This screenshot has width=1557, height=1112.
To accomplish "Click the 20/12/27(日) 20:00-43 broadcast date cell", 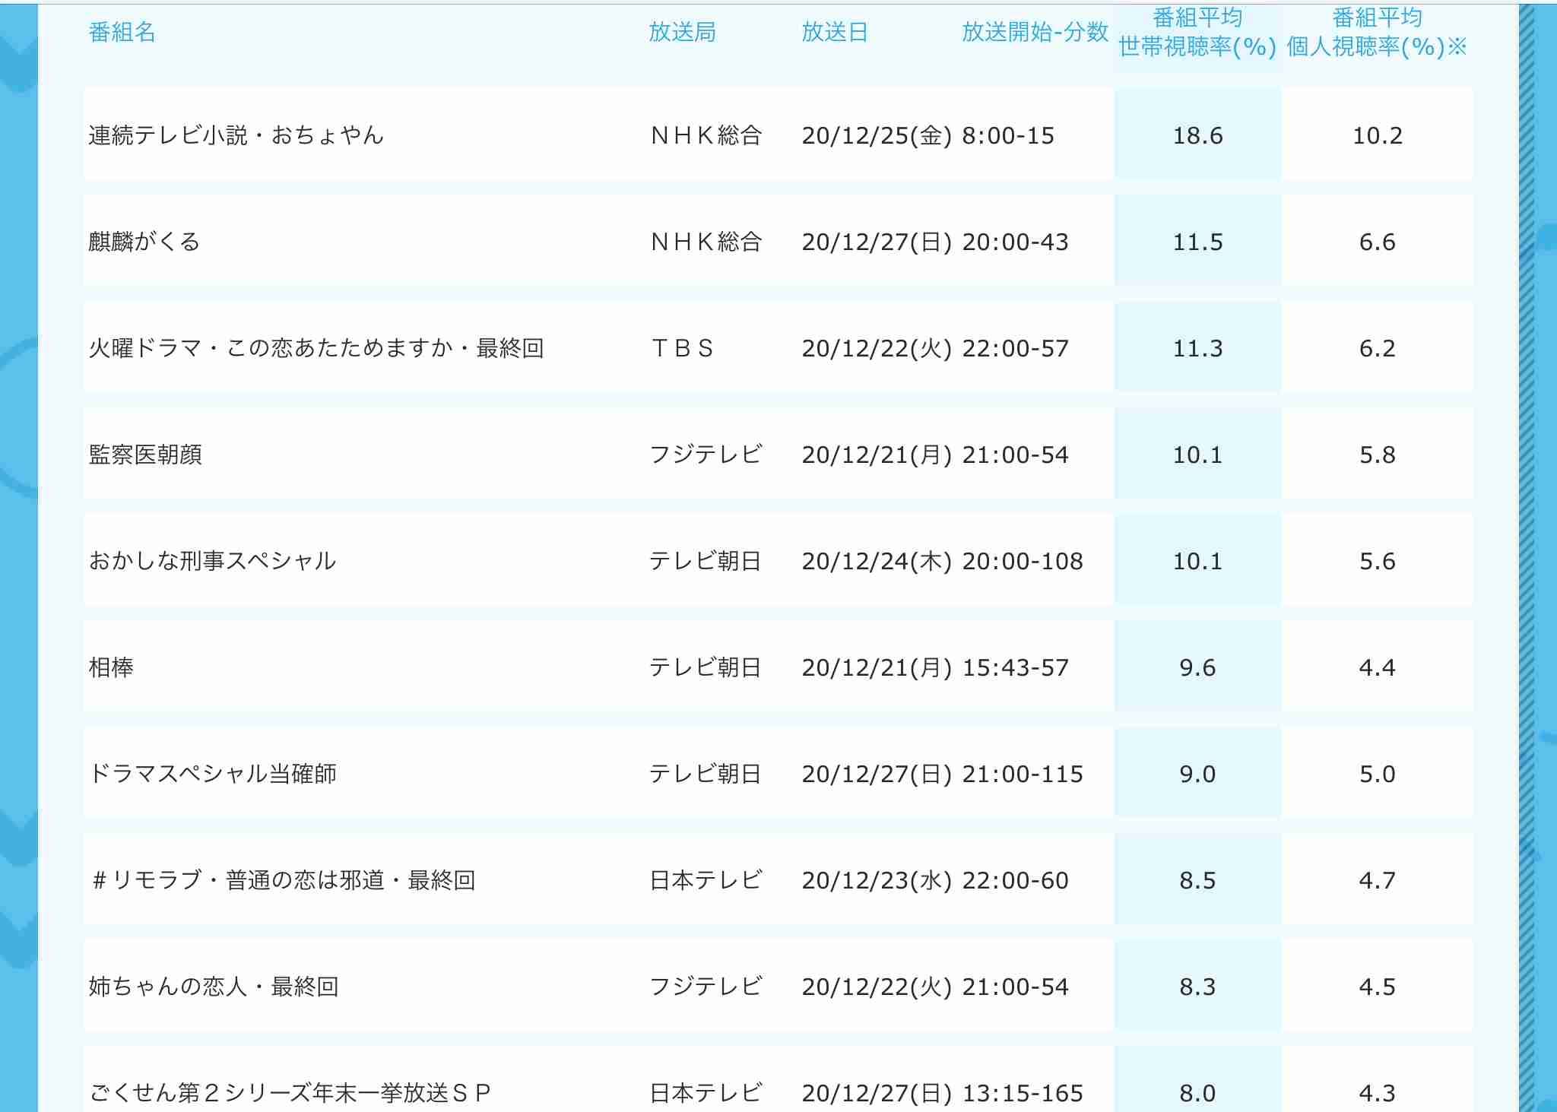I will coord(935,242).
